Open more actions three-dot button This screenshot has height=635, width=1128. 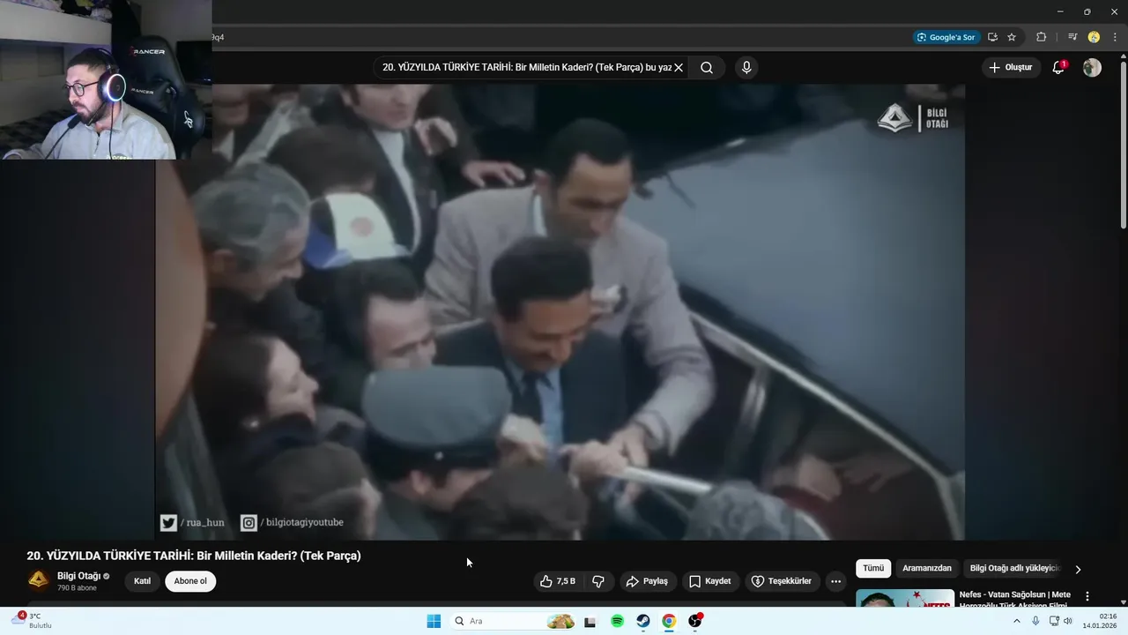(x=836, y=581)
